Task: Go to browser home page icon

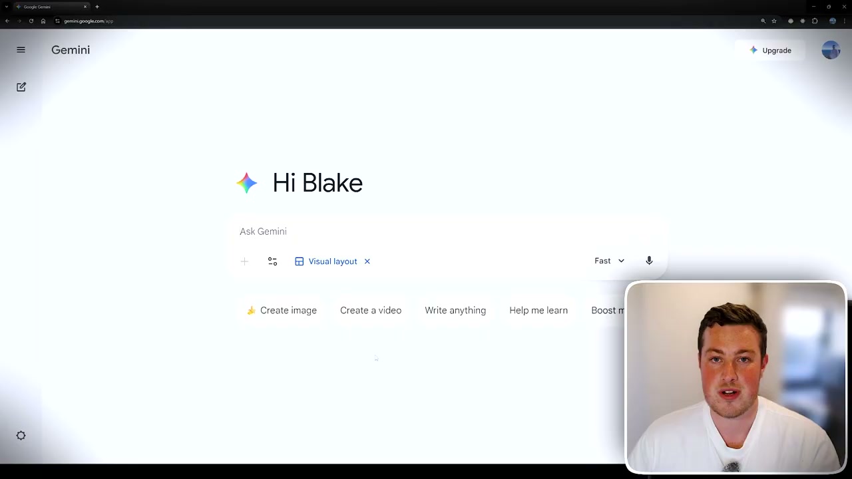Action: pyautogui.click(x=43, y=21)
